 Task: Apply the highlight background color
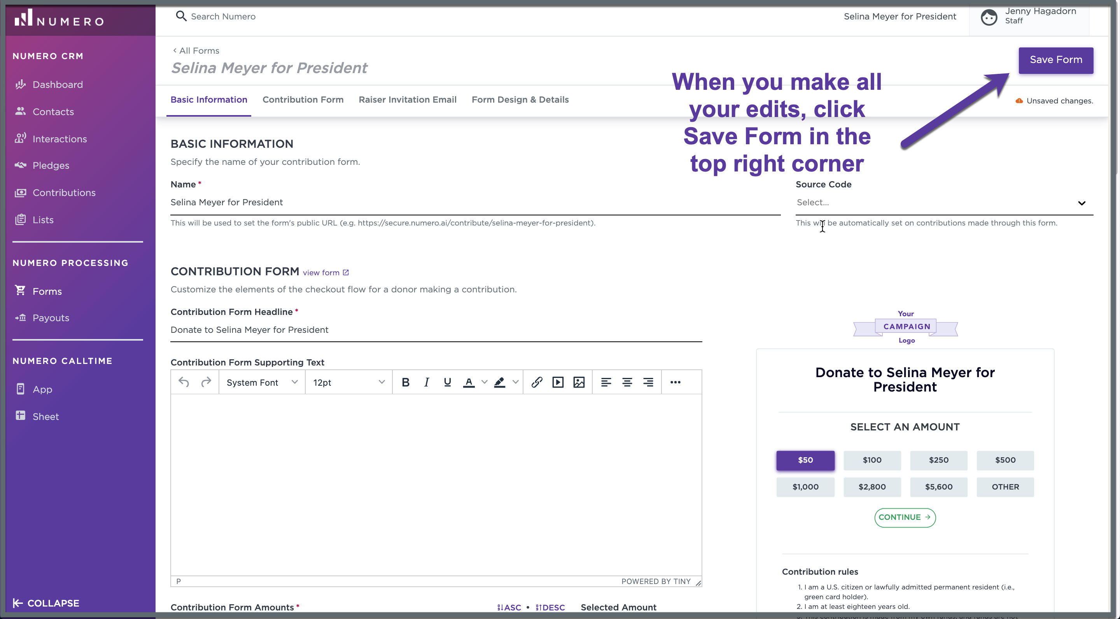coord(500,383)
